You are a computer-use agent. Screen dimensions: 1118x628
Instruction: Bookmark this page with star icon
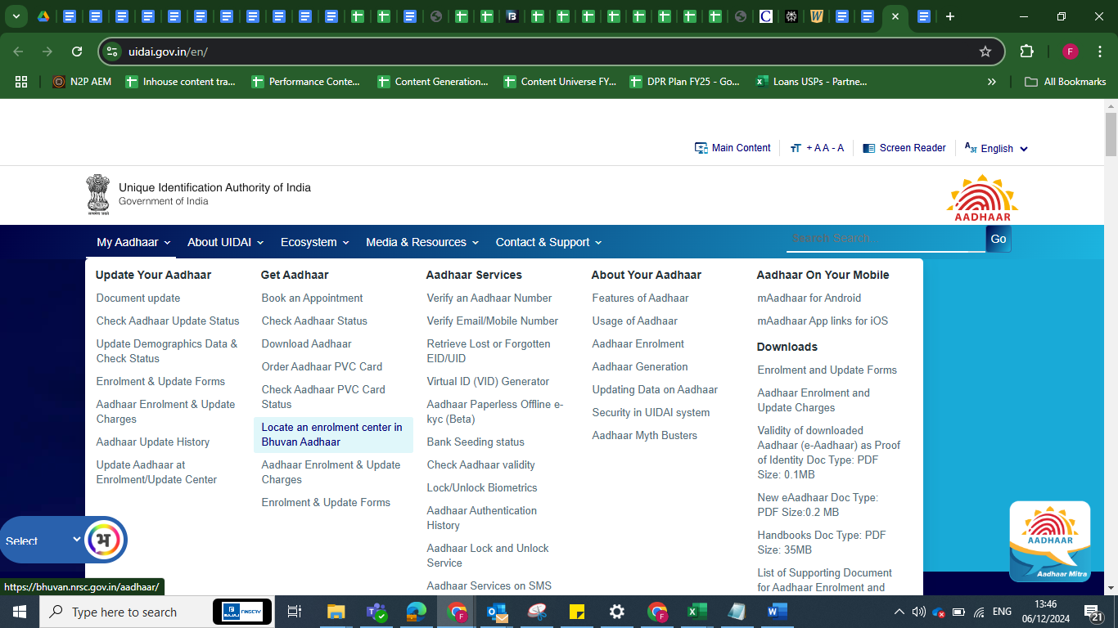tap(985, 52)
